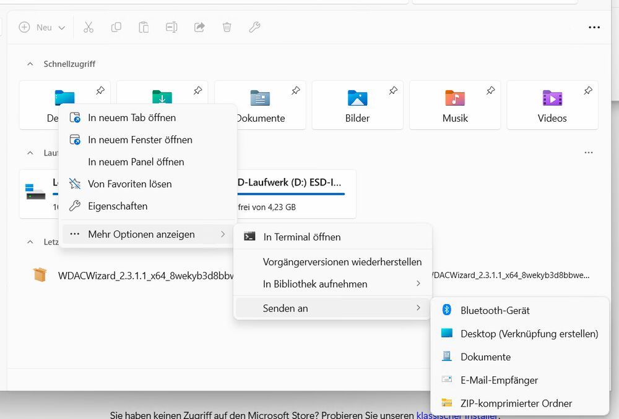The height and width of the screenshot is (419, 619).
Task: Select In neuem Fenster öffnen
Action: (x=148, y=140)
